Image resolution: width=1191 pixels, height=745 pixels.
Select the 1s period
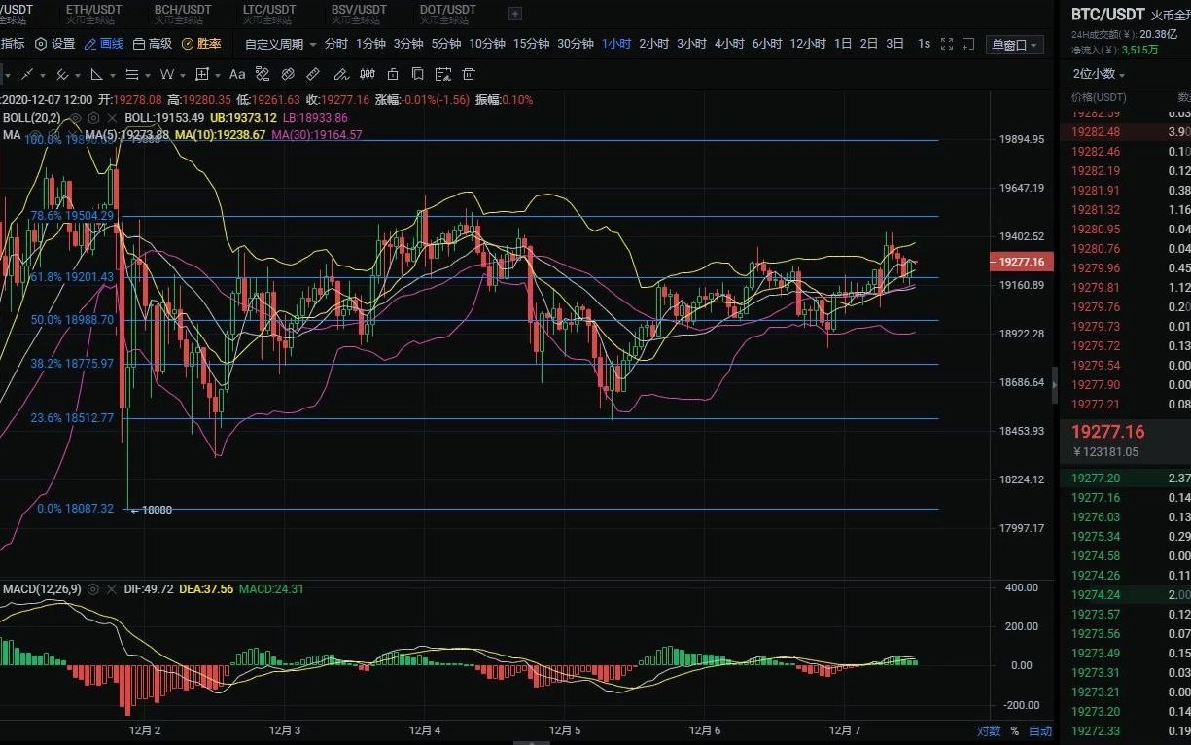pyautogui.click(x=924, y=44)
